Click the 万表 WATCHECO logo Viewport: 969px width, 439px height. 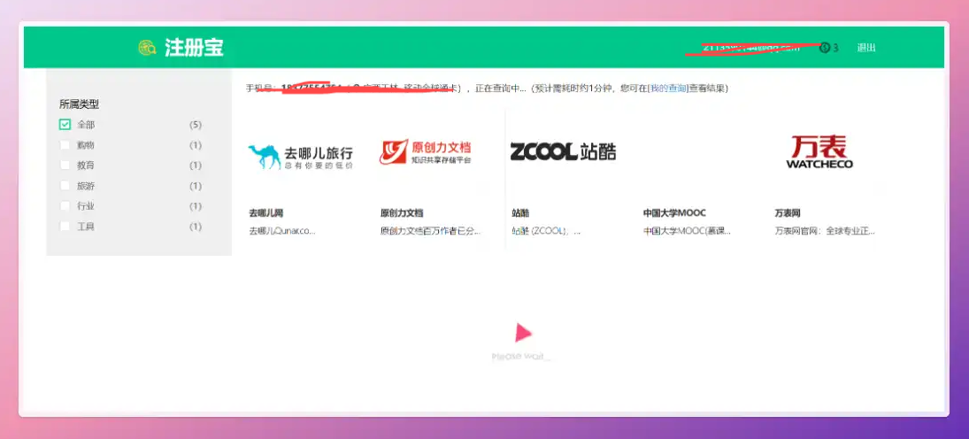coord(819,152)
